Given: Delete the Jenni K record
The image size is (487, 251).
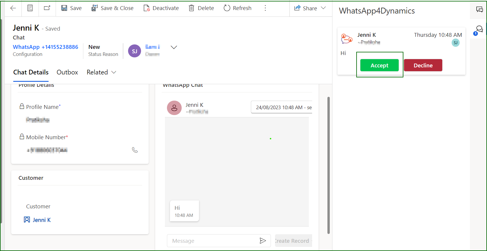Looking at the screenshot, I should coord(201,8).
